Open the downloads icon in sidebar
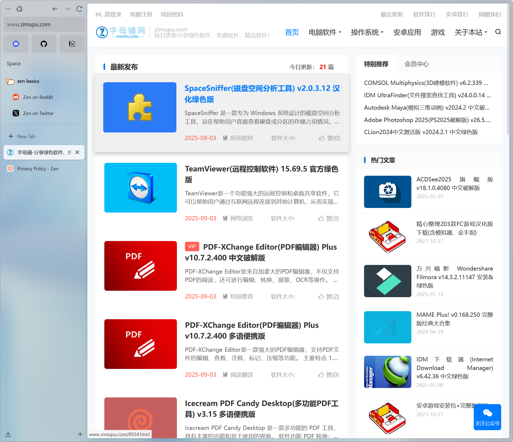The height and width of the screenshot is (442, 513). point(8,434)
